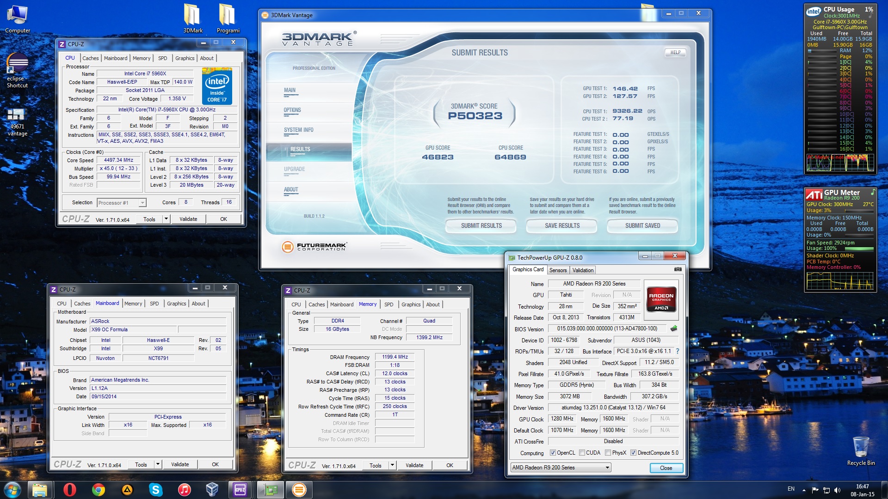Launch Opera browser from the taskbar
This screenshot has width=888, height=499.
[69, 490]
